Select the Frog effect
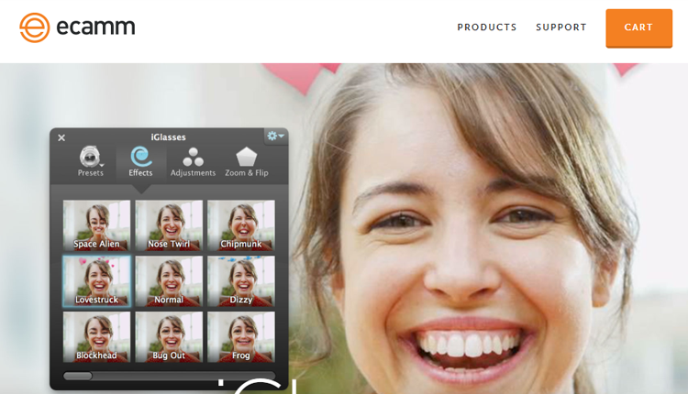 (x=241, y=336)
